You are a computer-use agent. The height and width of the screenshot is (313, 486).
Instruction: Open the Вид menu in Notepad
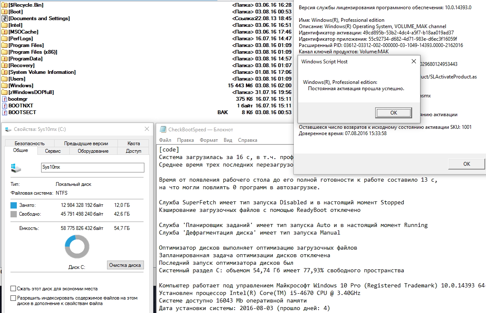click(228, 140)
